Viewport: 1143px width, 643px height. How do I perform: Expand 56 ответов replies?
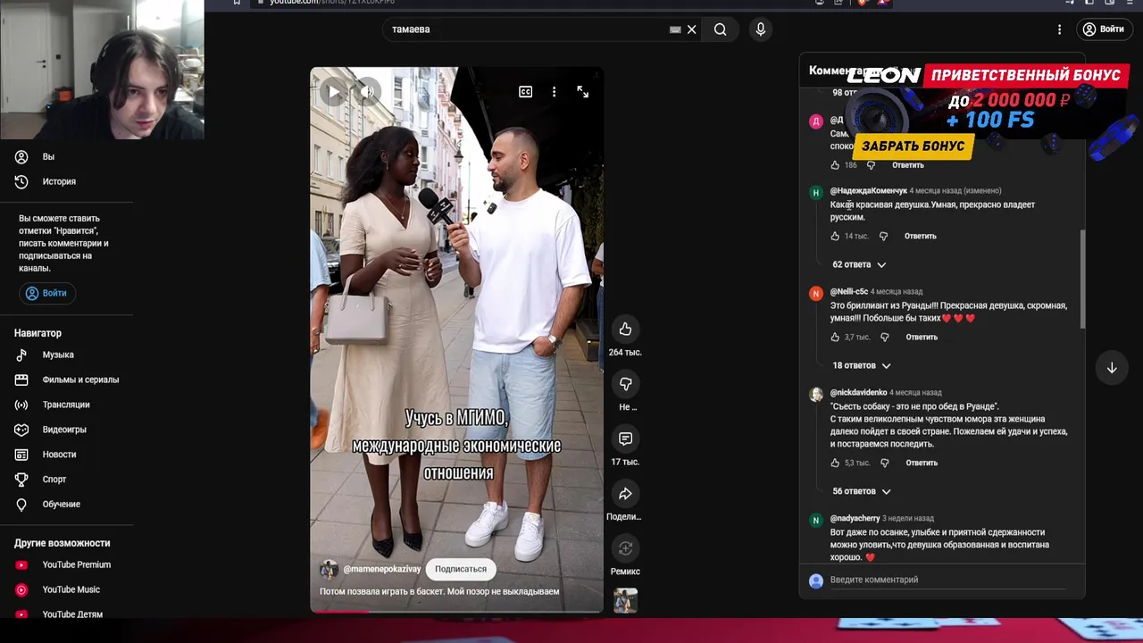coord(862,491)
